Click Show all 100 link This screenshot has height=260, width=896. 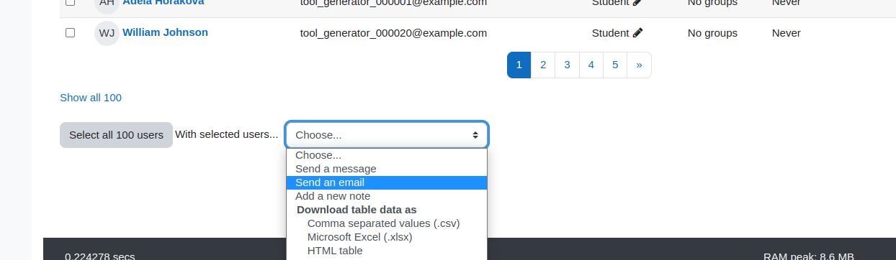(x=91, y=98)
